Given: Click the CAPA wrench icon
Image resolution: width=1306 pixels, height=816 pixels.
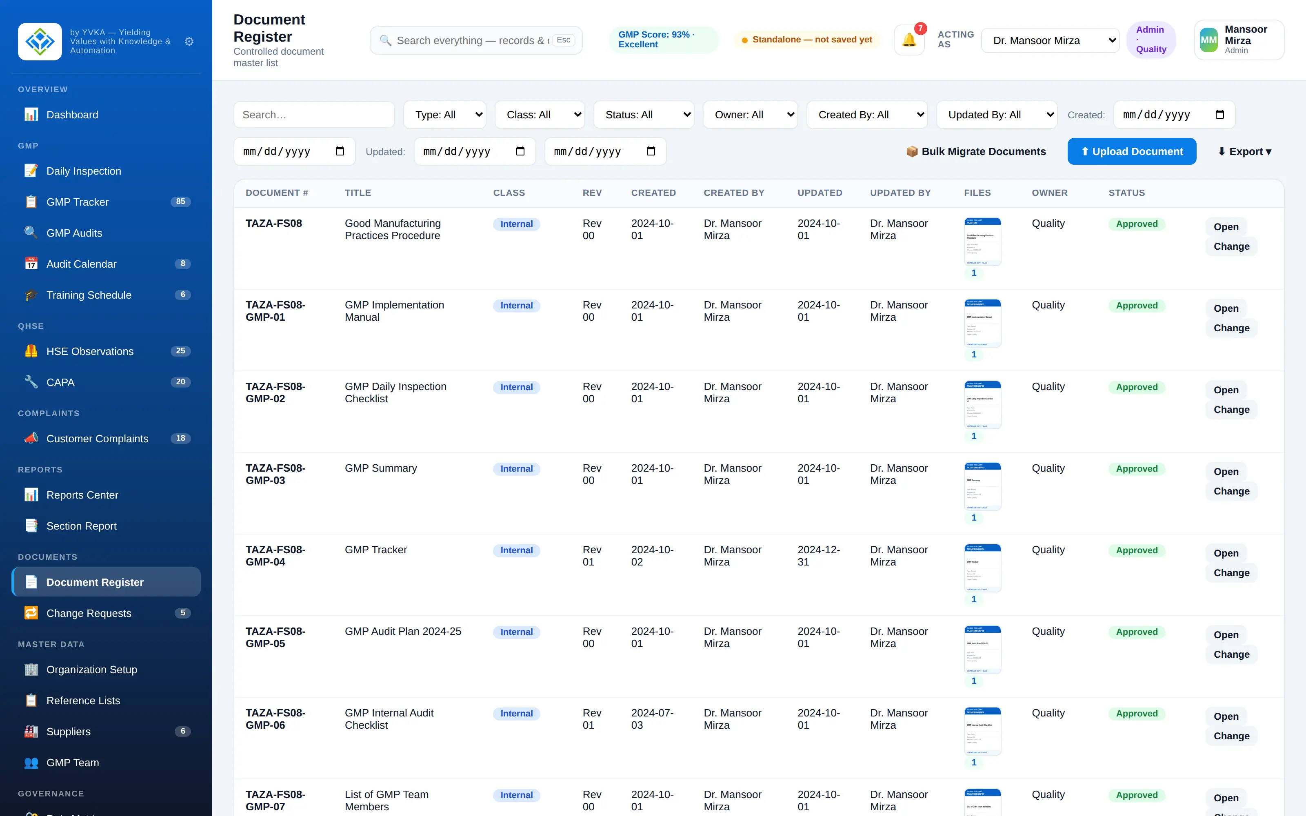Looking at the screenshot, I should (31, 381).
